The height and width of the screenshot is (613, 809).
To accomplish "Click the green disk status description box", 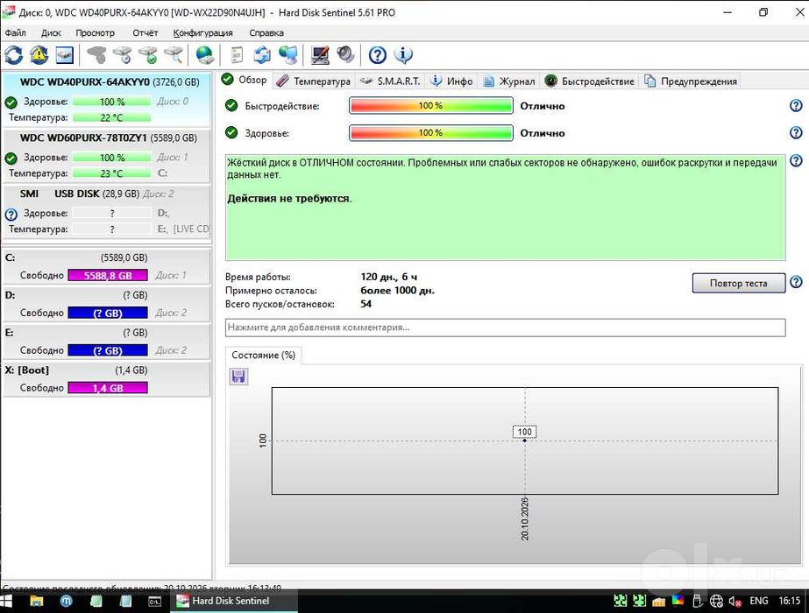I will 505,207.
